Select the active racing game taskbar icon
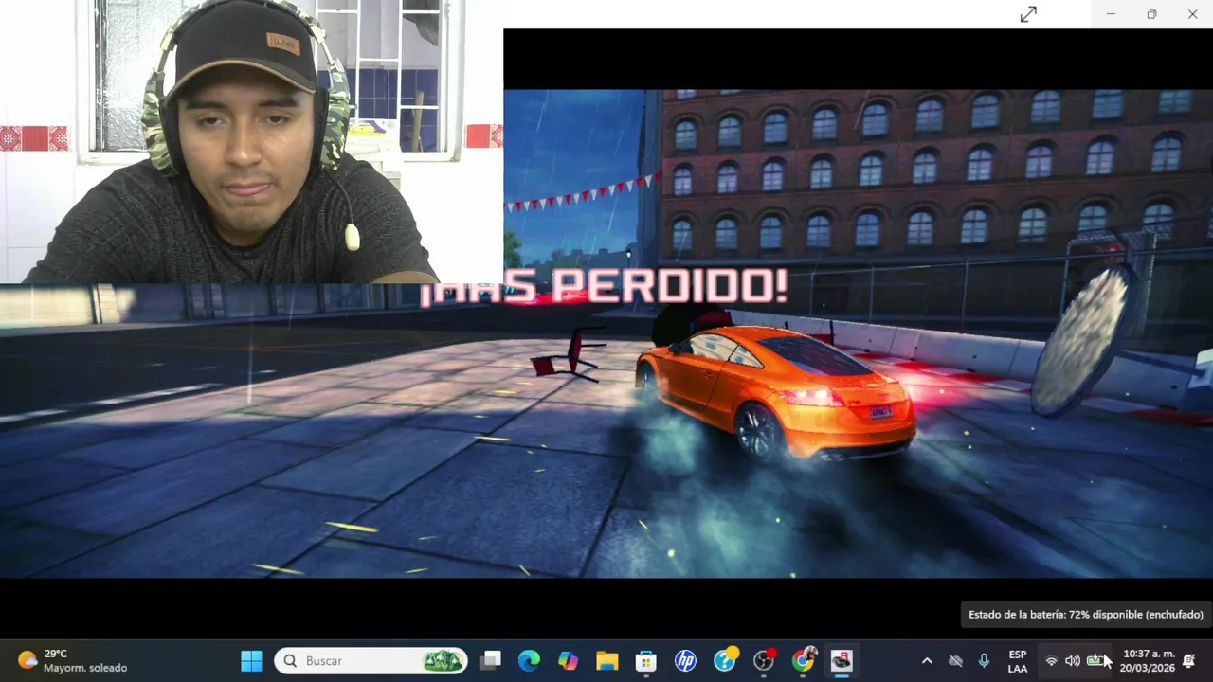 coord(842,660)
